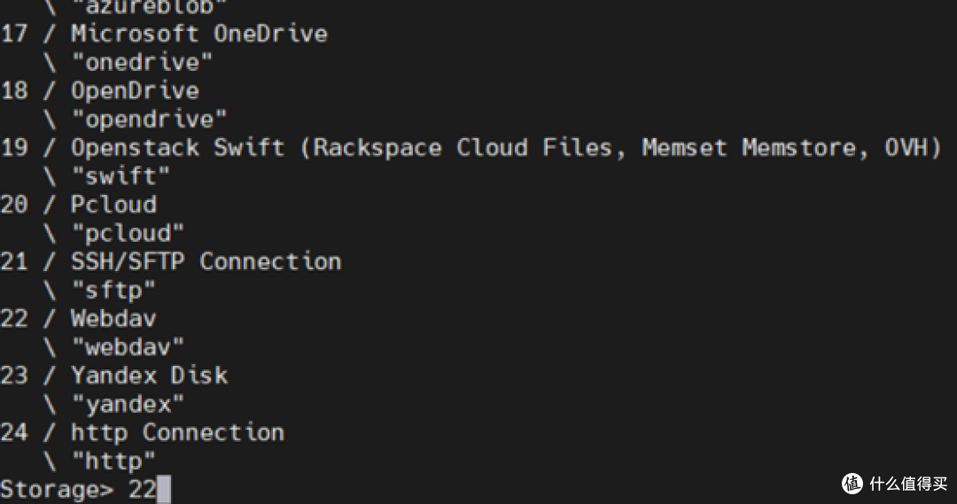Viewport: 957px width, 504px height.
Task: Select the Yandex Disk option line
Action: coord(149,376)
